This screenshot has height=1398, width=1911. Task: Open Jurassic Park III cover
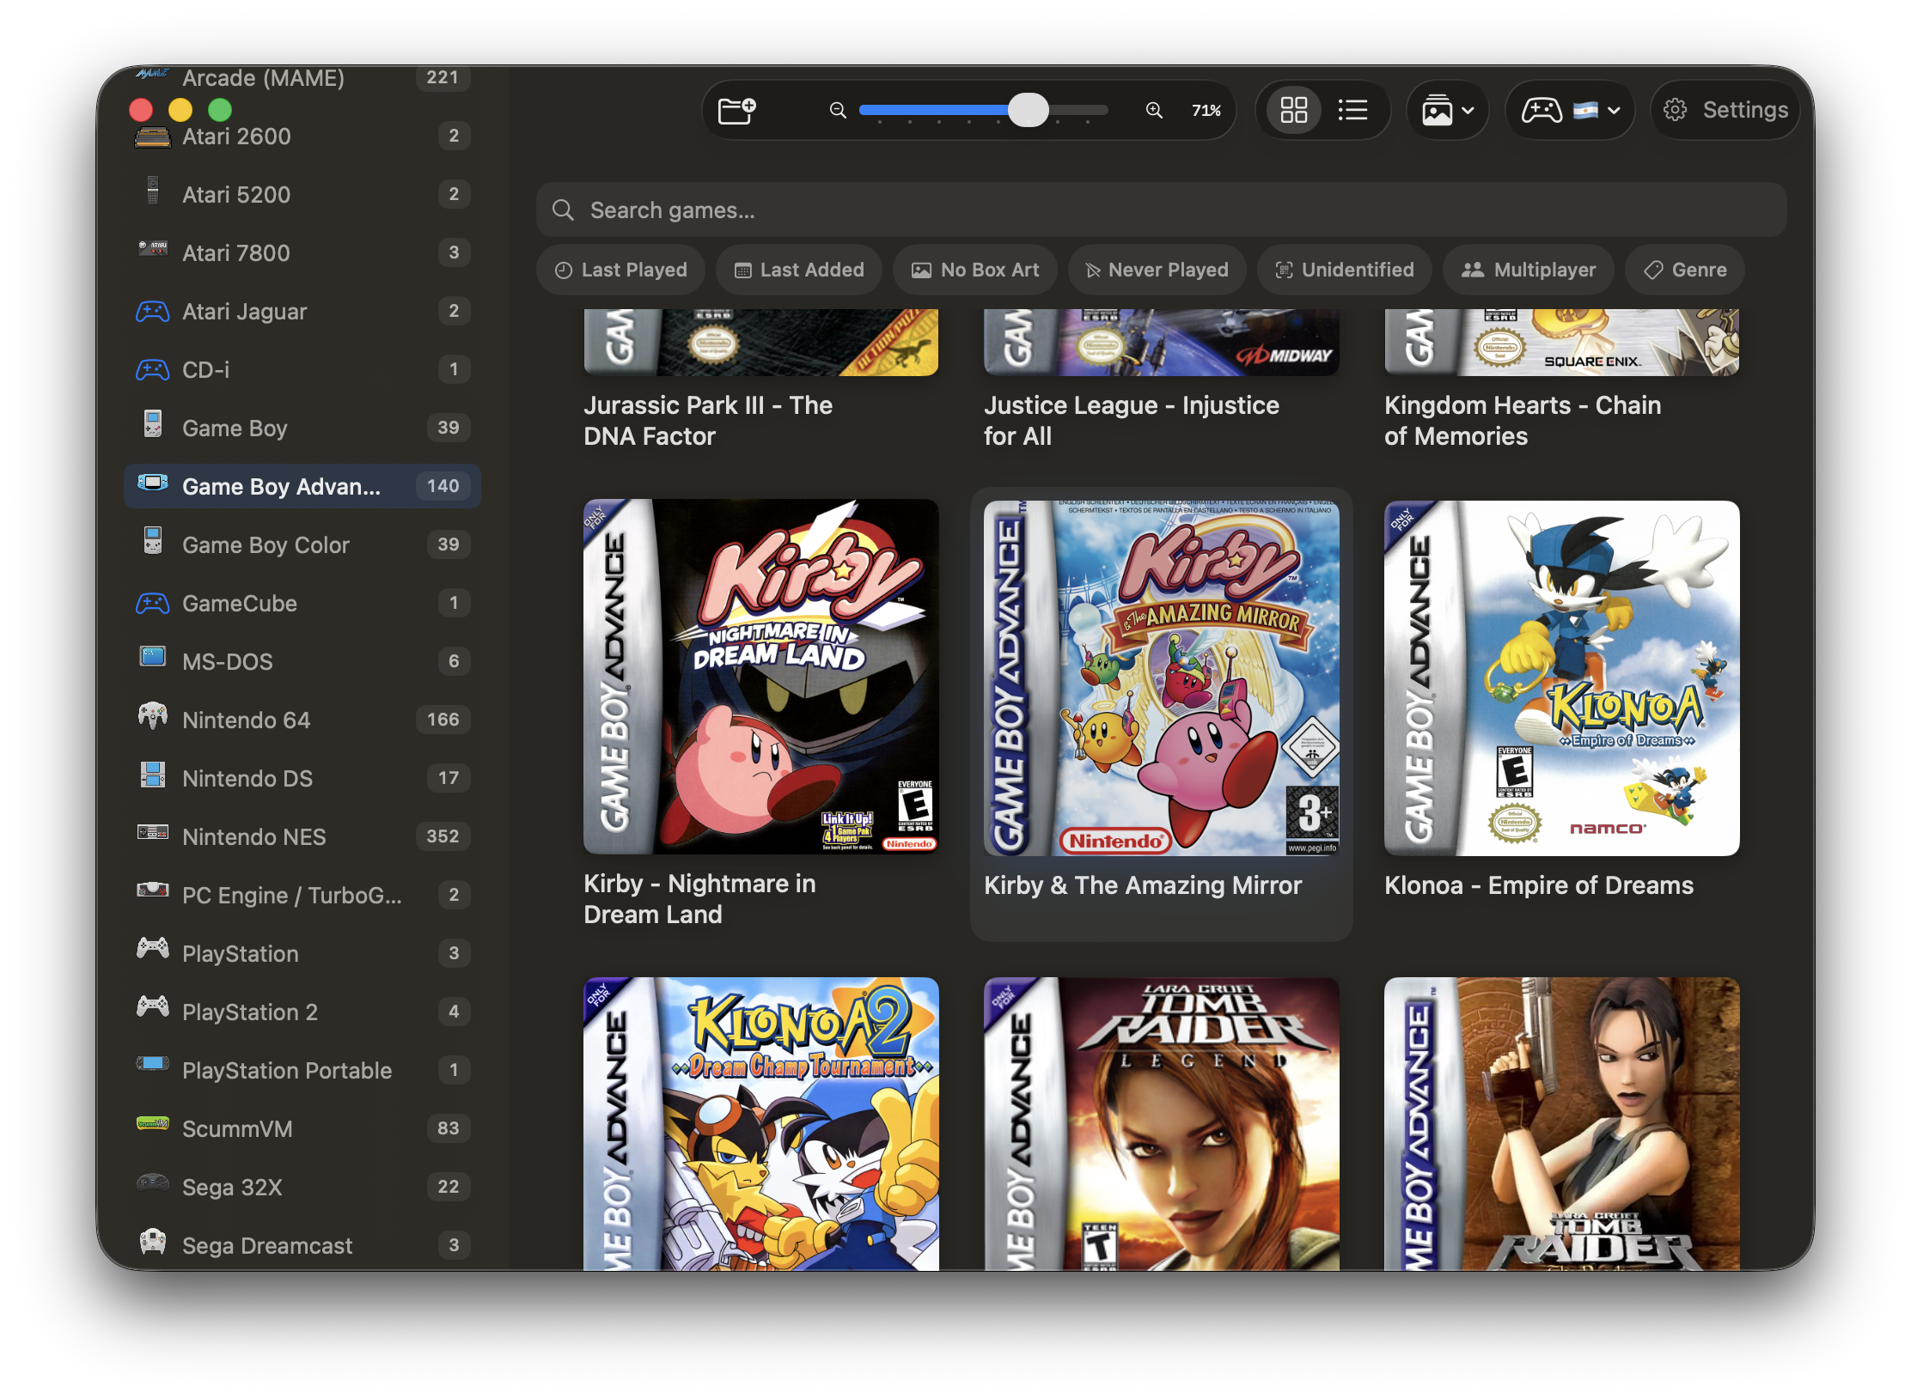point(760,343)
